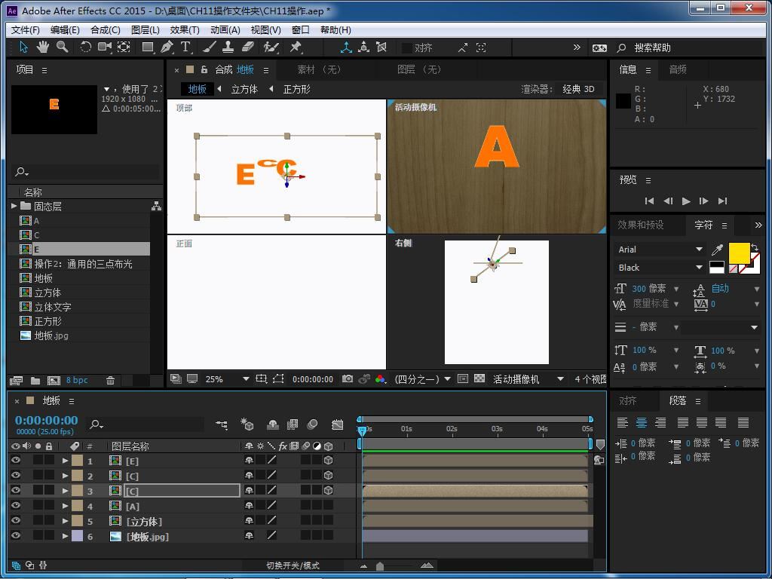The image size is (772, 579).
Task: Toggle 3D layer switch for layer 2 [C]
Action: tap(329, 475)
